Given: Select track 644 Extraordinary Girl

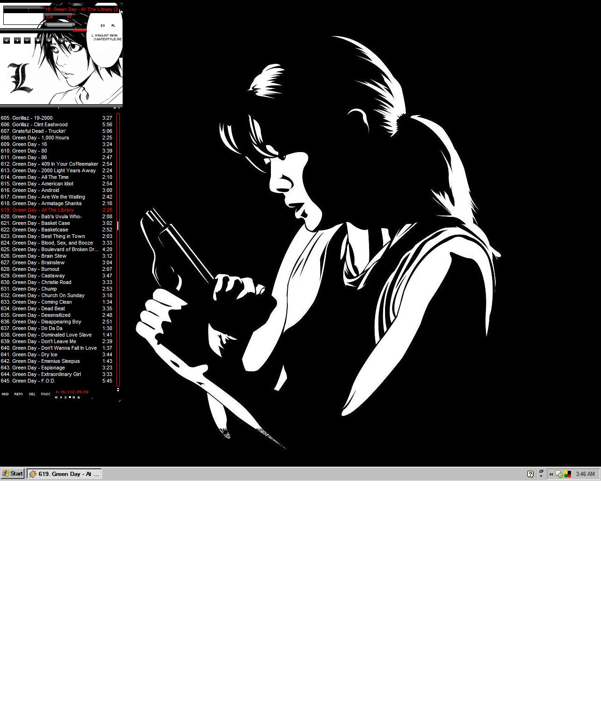Looking at the screenshot, I should (x=56, y=375).
